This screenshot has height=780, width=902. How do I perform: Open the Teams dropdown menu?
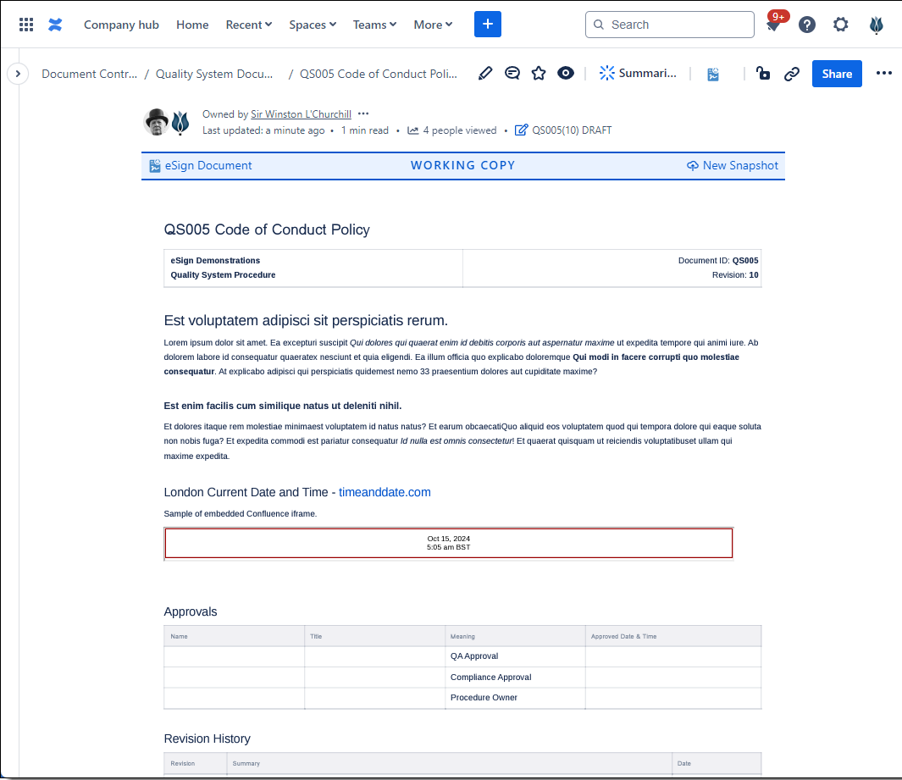[374, 25]
